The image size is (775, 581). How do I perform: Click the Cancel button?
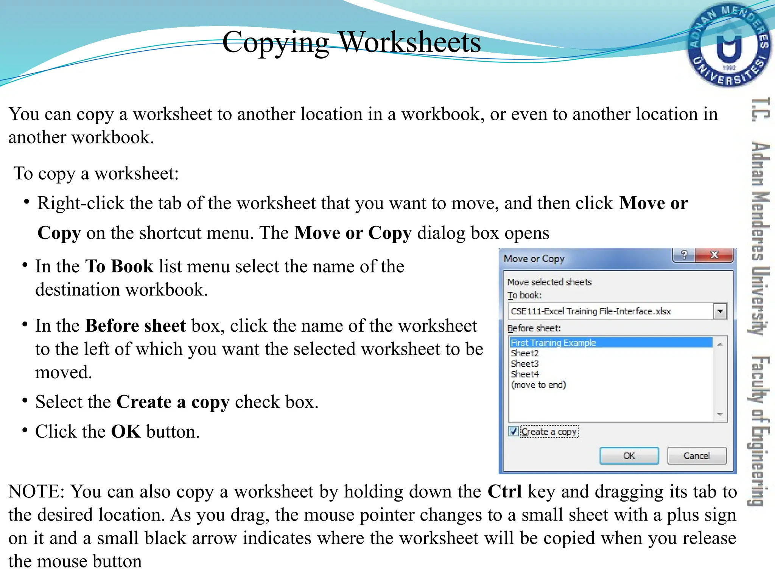pyautogui.click(x=697, y=455)
